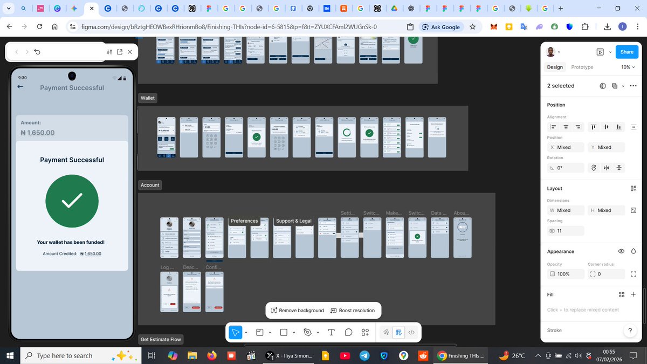
Task: Click Boost resolution button
Action: [353, 311]
